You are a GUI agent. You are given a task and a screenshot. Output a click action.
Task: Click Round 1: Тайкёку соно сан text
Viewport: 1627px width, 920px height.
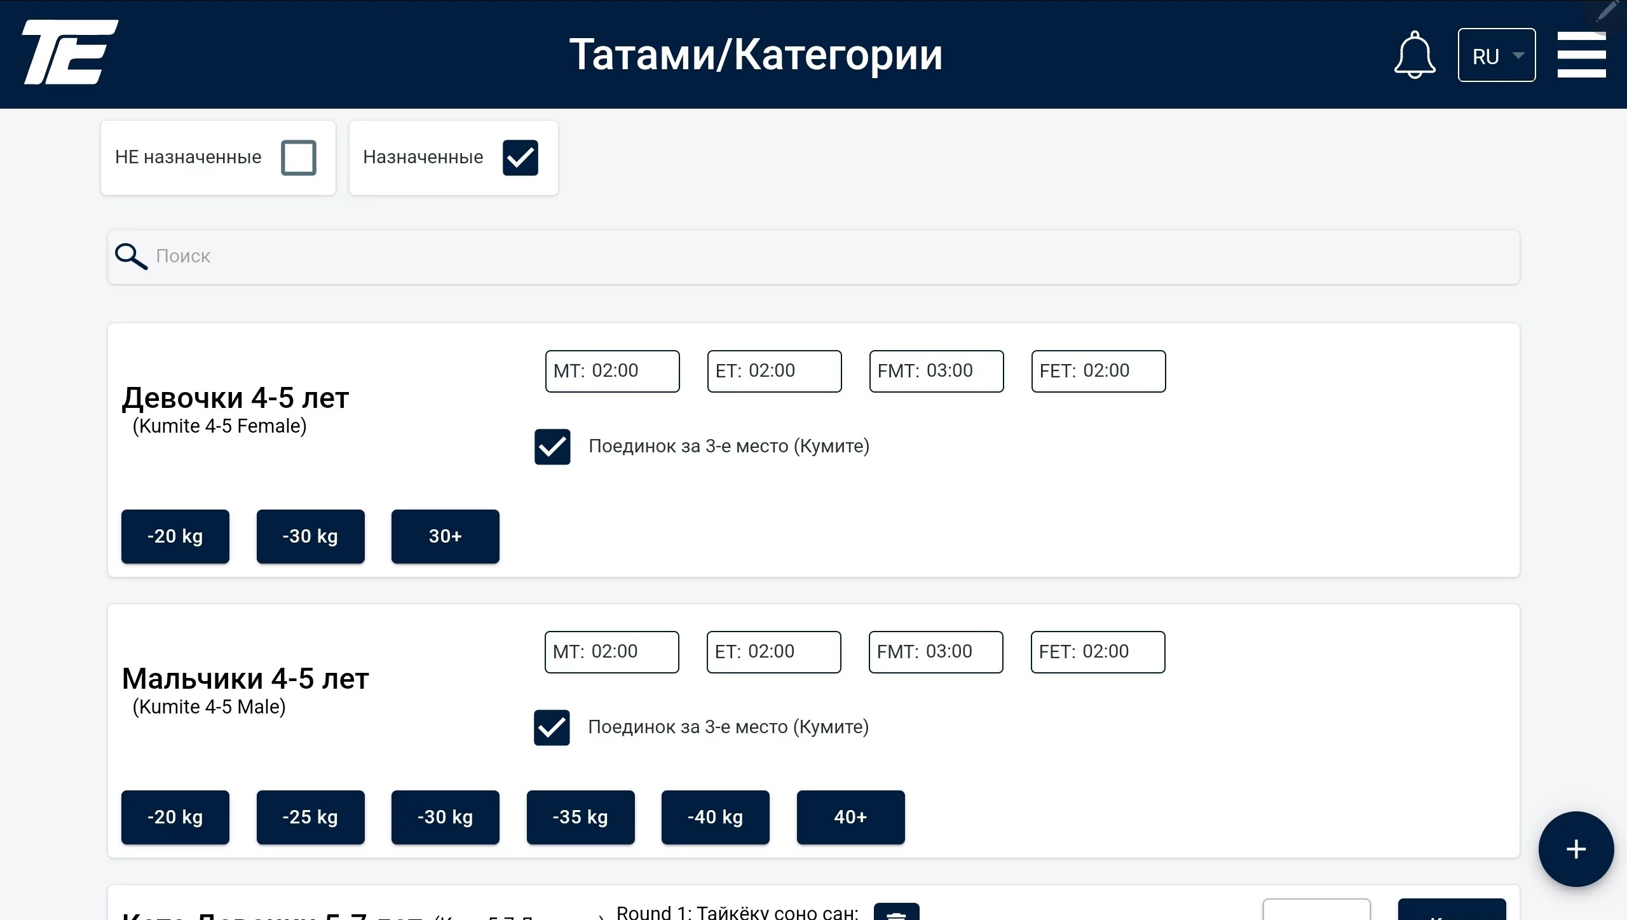tap(737, 912)
